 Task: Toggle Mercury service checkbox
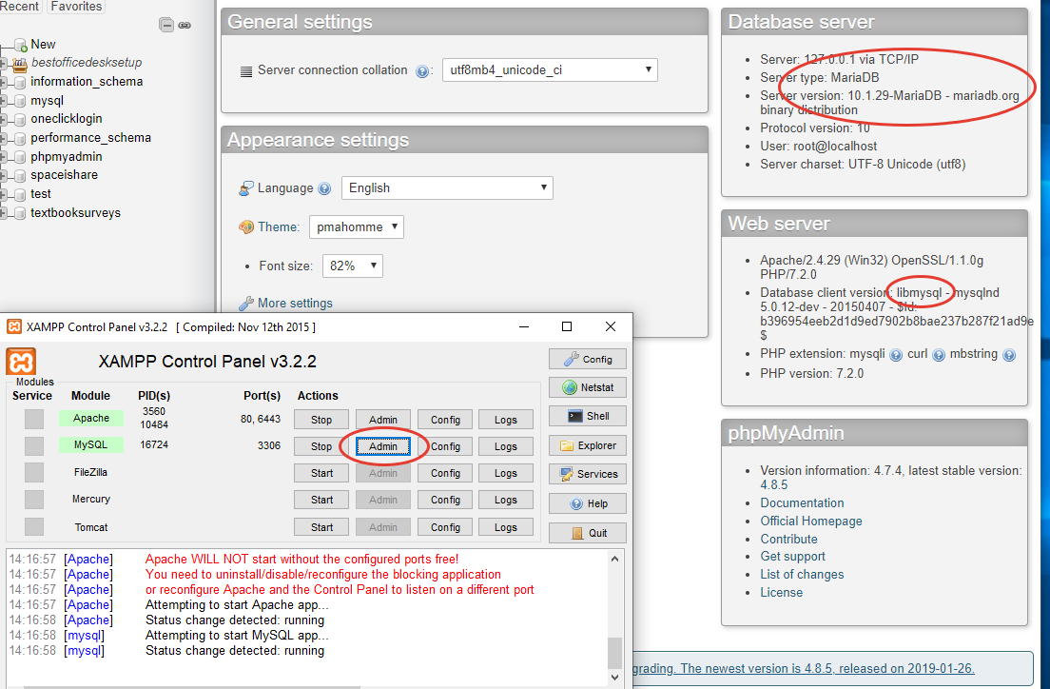click(x=34, y=500)
